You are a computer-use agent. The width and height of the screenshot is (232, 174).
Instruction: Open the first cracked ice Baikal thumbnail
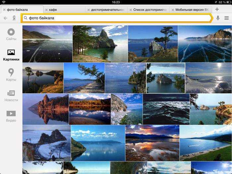[x=47, y=44]
